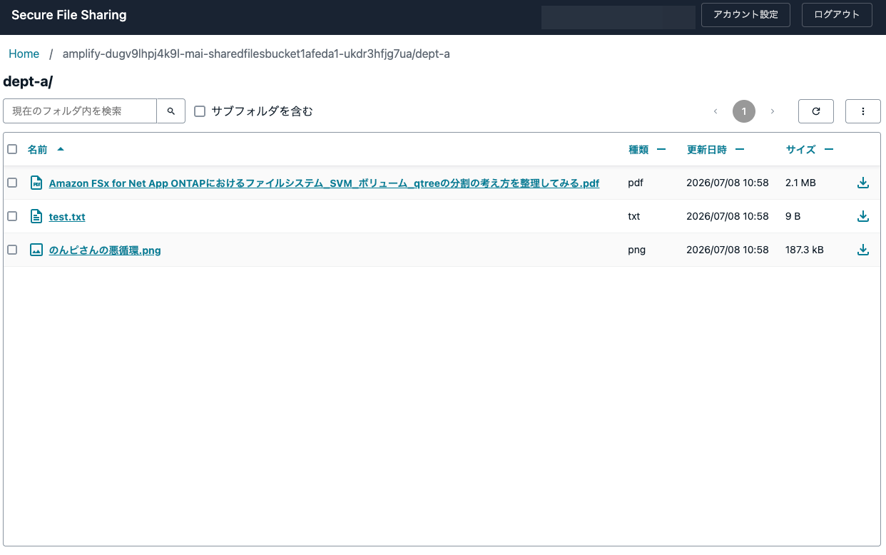
Task: Open のんピさんの悪循環.png file link
Action: point(105,250)
